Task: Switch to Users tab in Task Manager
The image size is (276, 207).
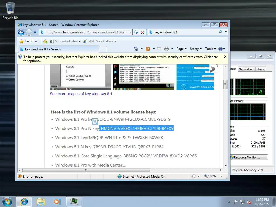Action: [x=260, y=69]
